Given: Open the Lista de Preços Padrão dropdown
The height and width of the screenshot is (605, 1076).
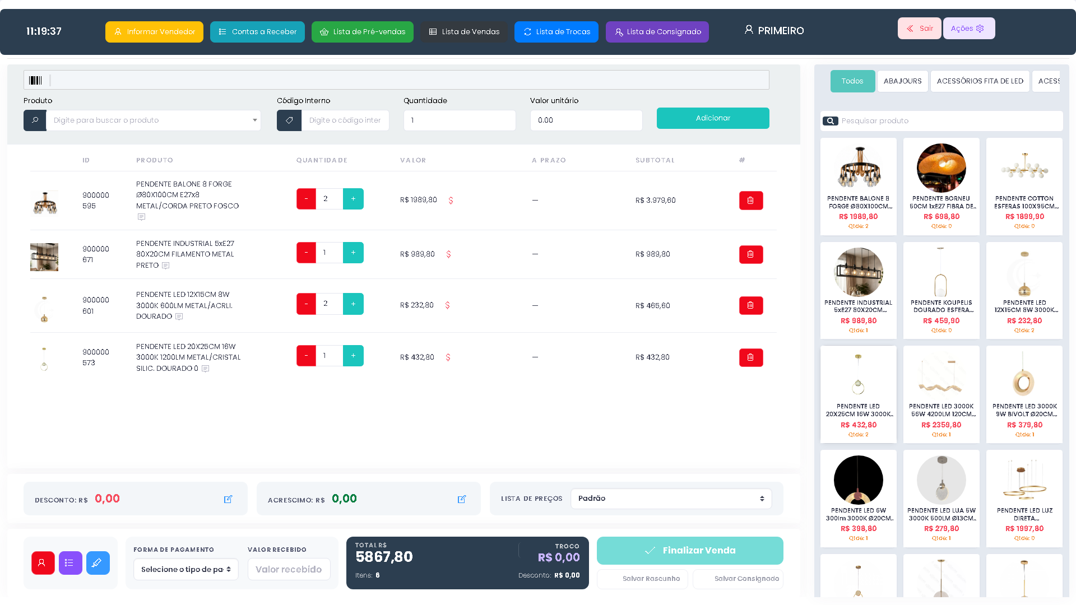Looking at the screenshot, I should [x=671, y=499].
